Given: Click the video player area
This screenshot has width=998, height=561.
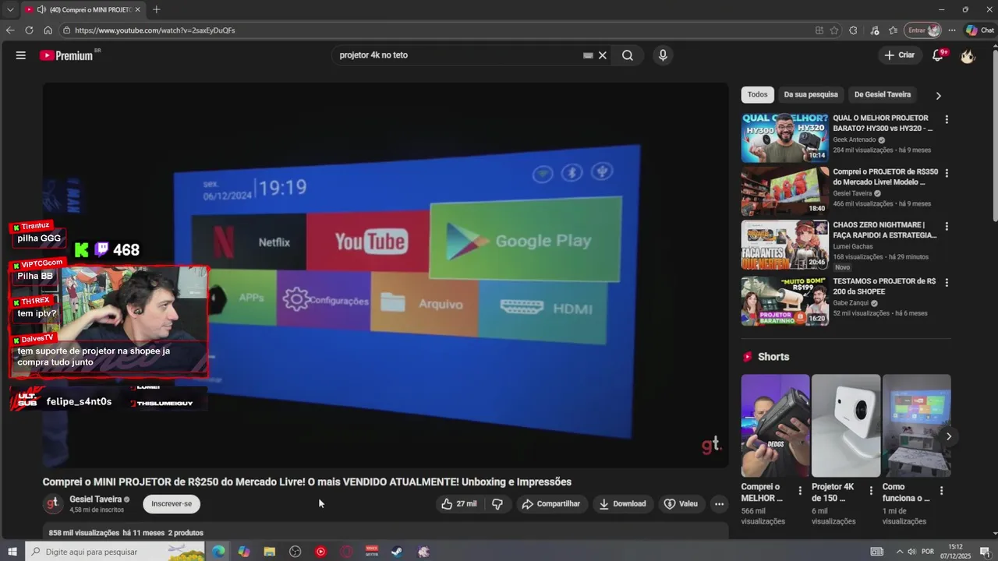Looking at the screenshot, I should click(385, 275).
